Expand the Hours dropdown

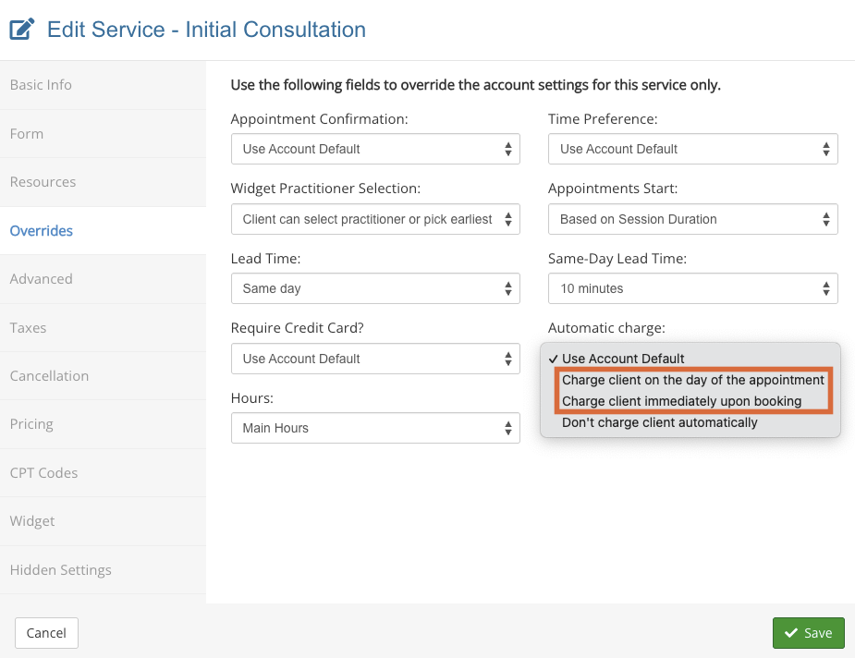[374, 428]
